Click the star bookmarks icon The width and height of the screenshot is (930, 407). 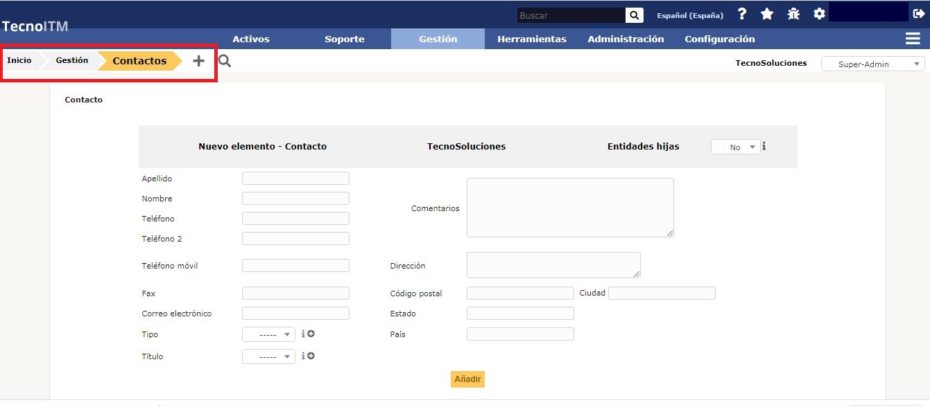click(x=767, y=15)
